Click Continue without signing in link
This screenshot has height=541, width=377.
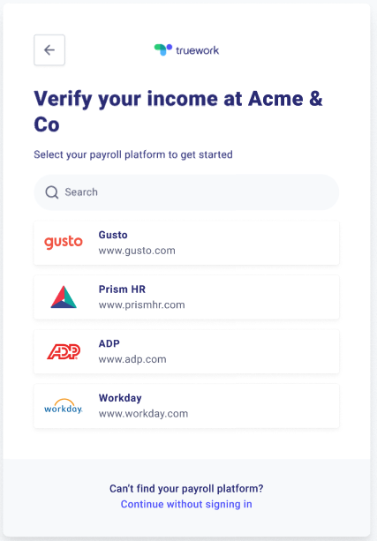186,504
